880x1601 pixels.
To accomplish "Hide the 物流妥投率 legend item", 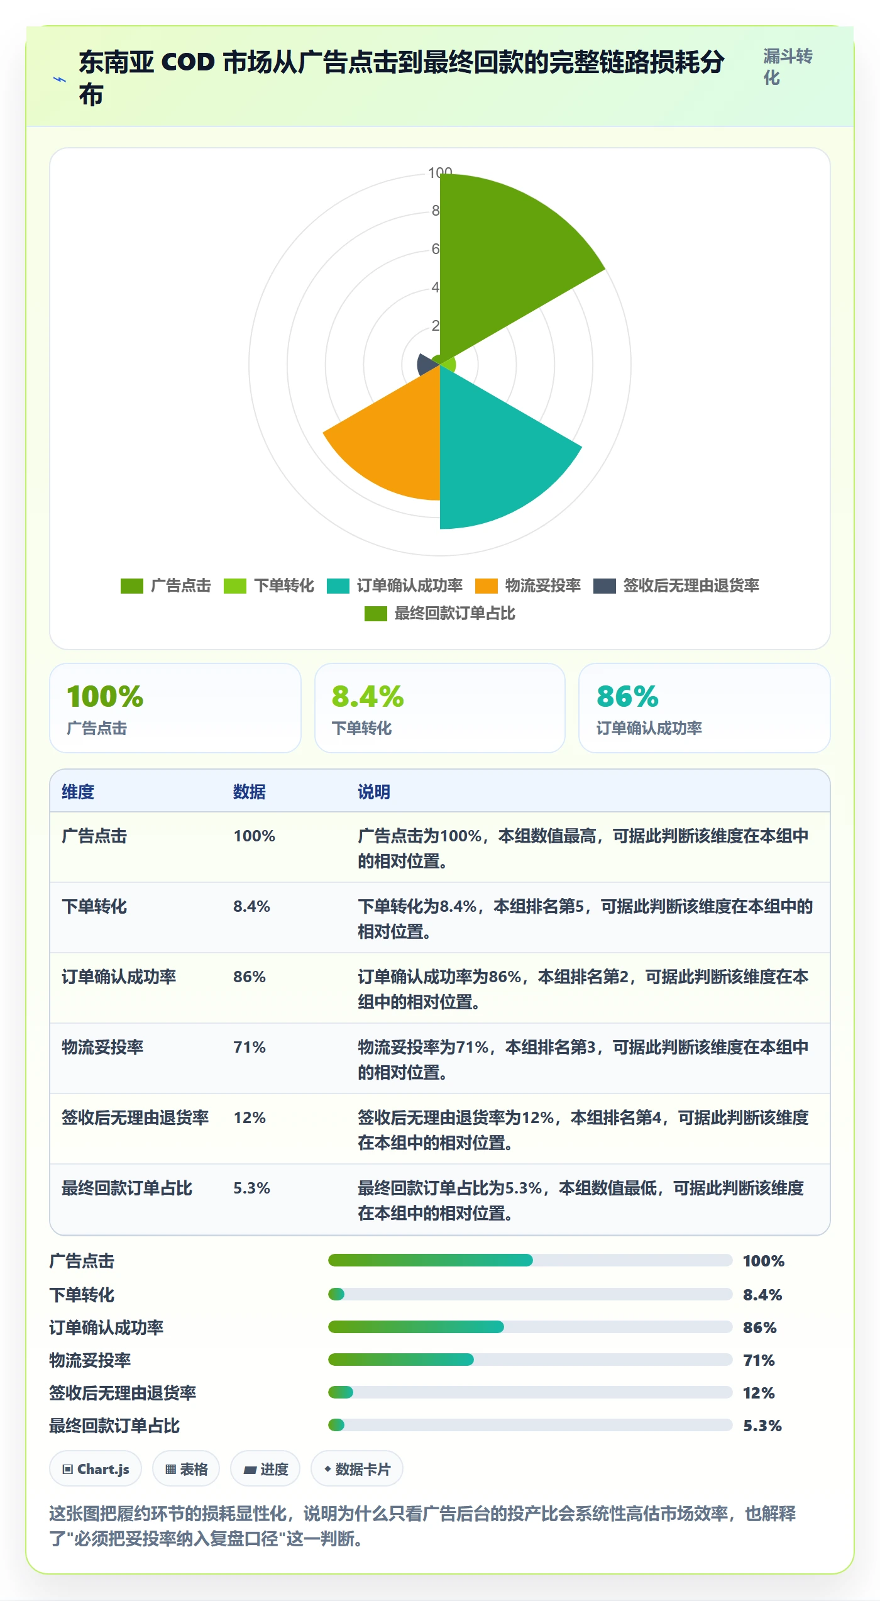I will pyautogui.click(x=528, y=586).
